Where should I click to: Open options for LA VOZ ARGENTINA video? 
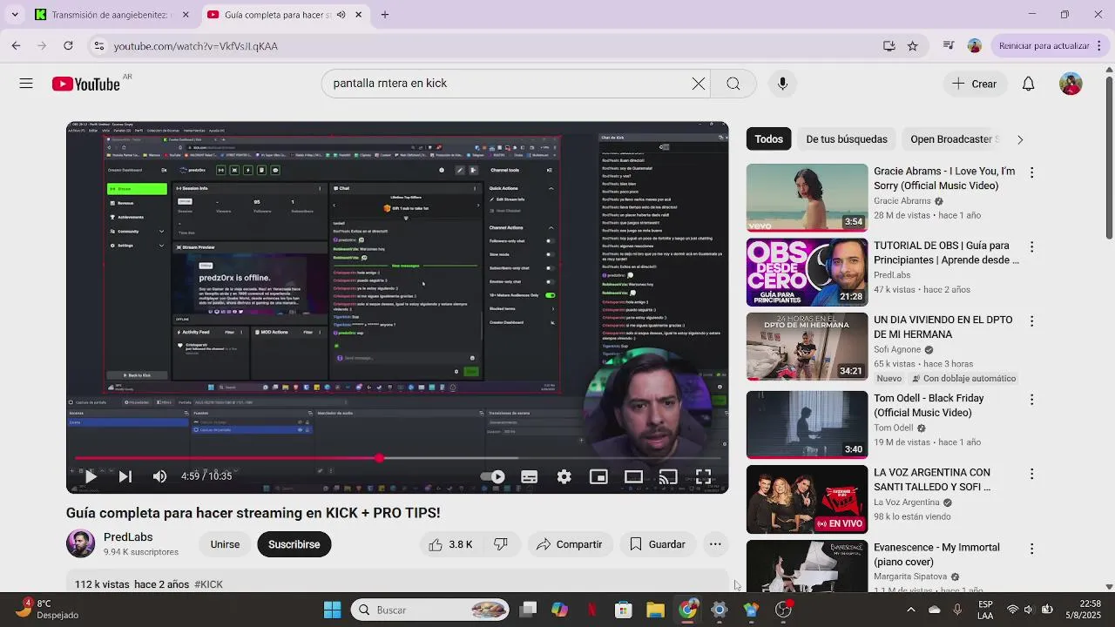point(1031,474)
